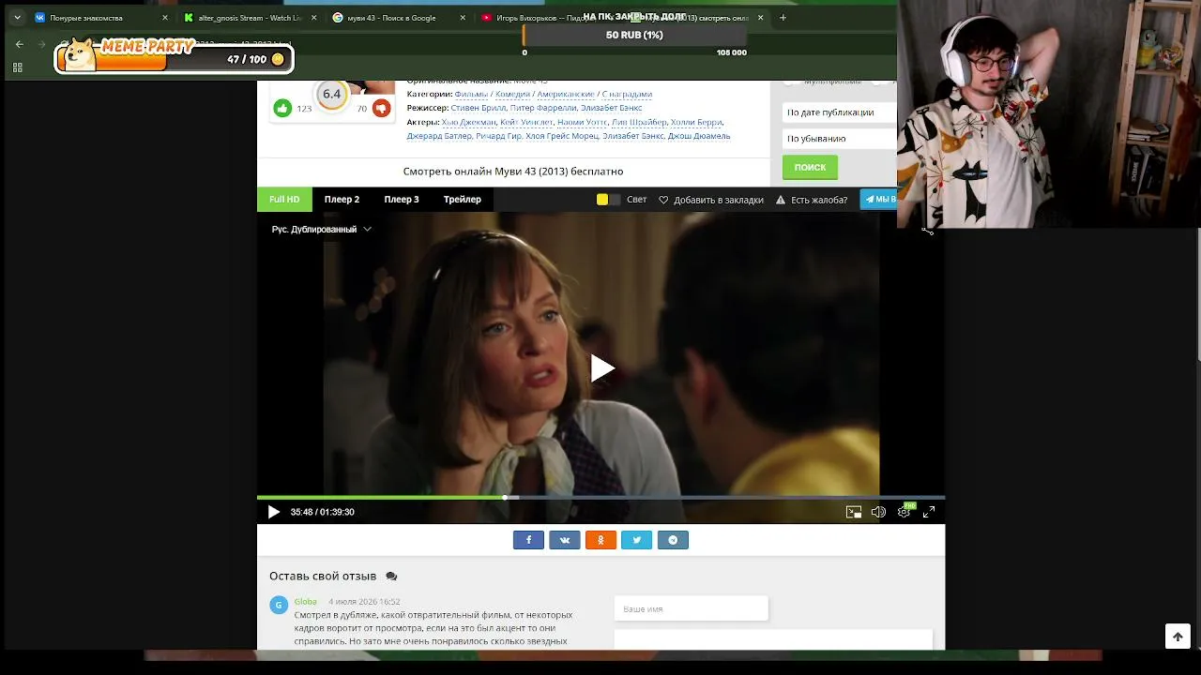Click browser back arrow
Screen dimensions: 1201x675
19,44
